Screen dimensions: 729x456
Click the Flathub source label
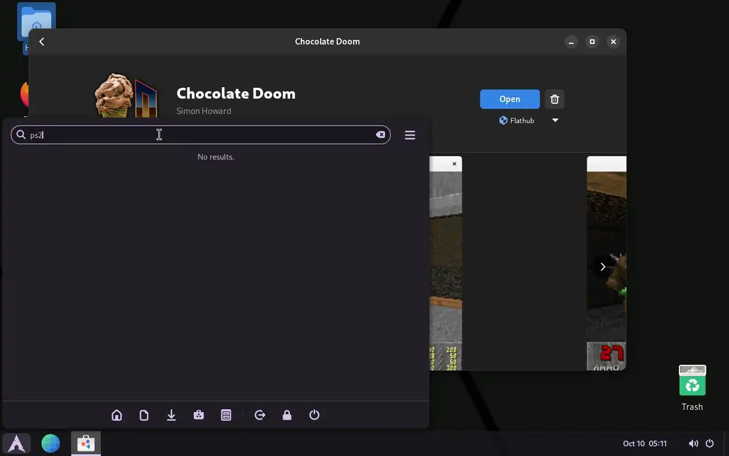(517, 120)
